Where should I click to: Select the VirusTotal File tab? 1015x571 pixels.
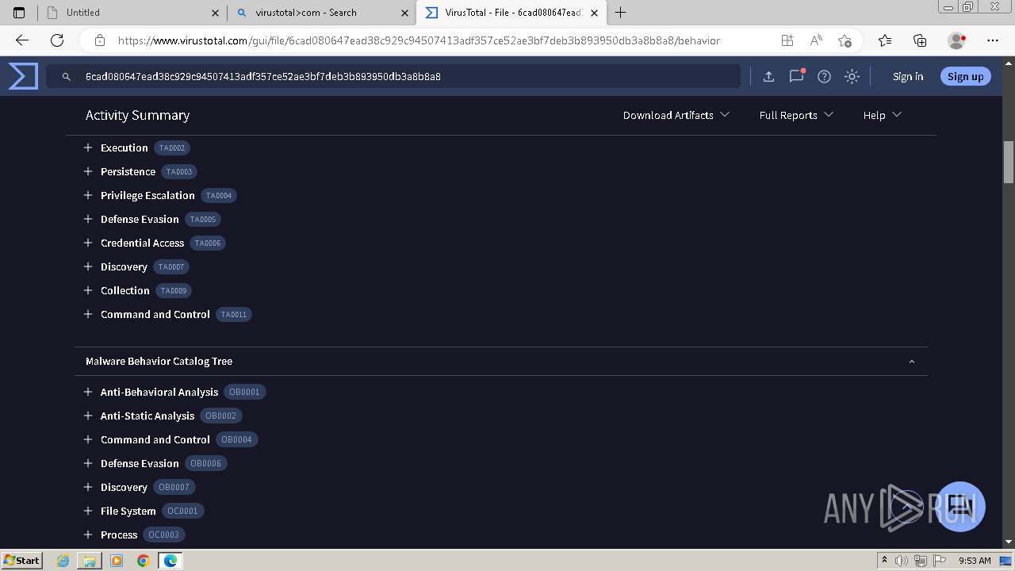(x=511, y=13)
